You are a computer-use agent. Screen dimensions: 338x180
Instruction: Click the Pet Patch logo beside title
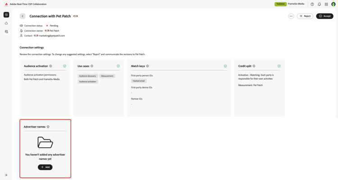[75, 16]
